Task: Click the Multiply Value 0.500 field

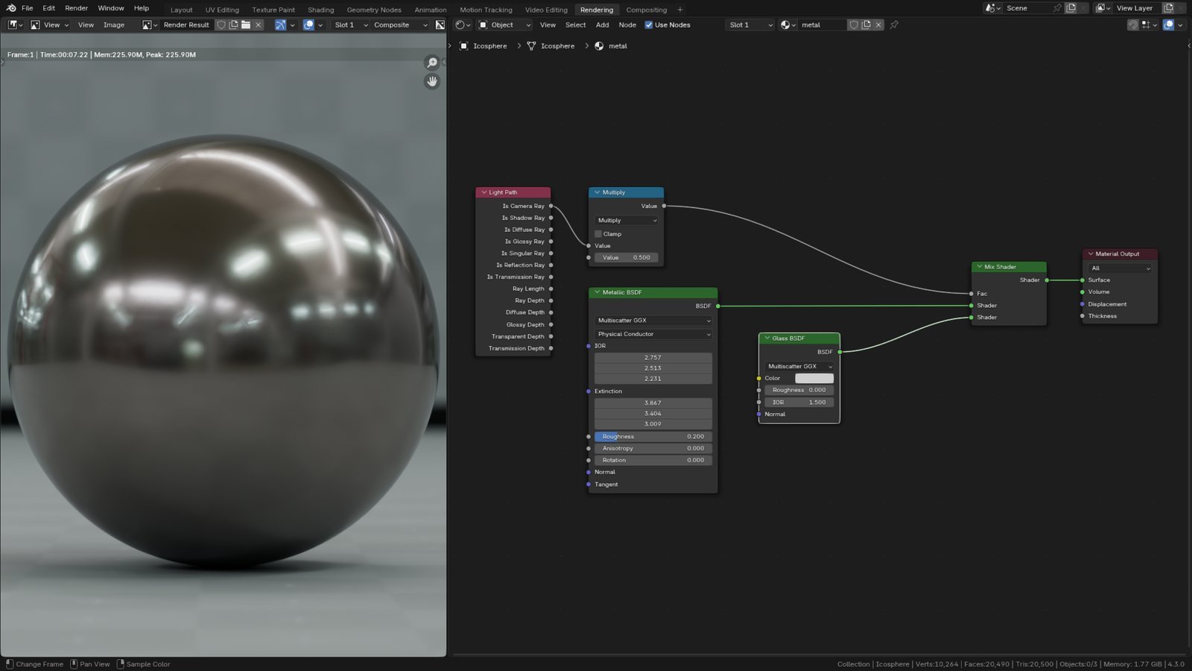Action: (627, 258)
